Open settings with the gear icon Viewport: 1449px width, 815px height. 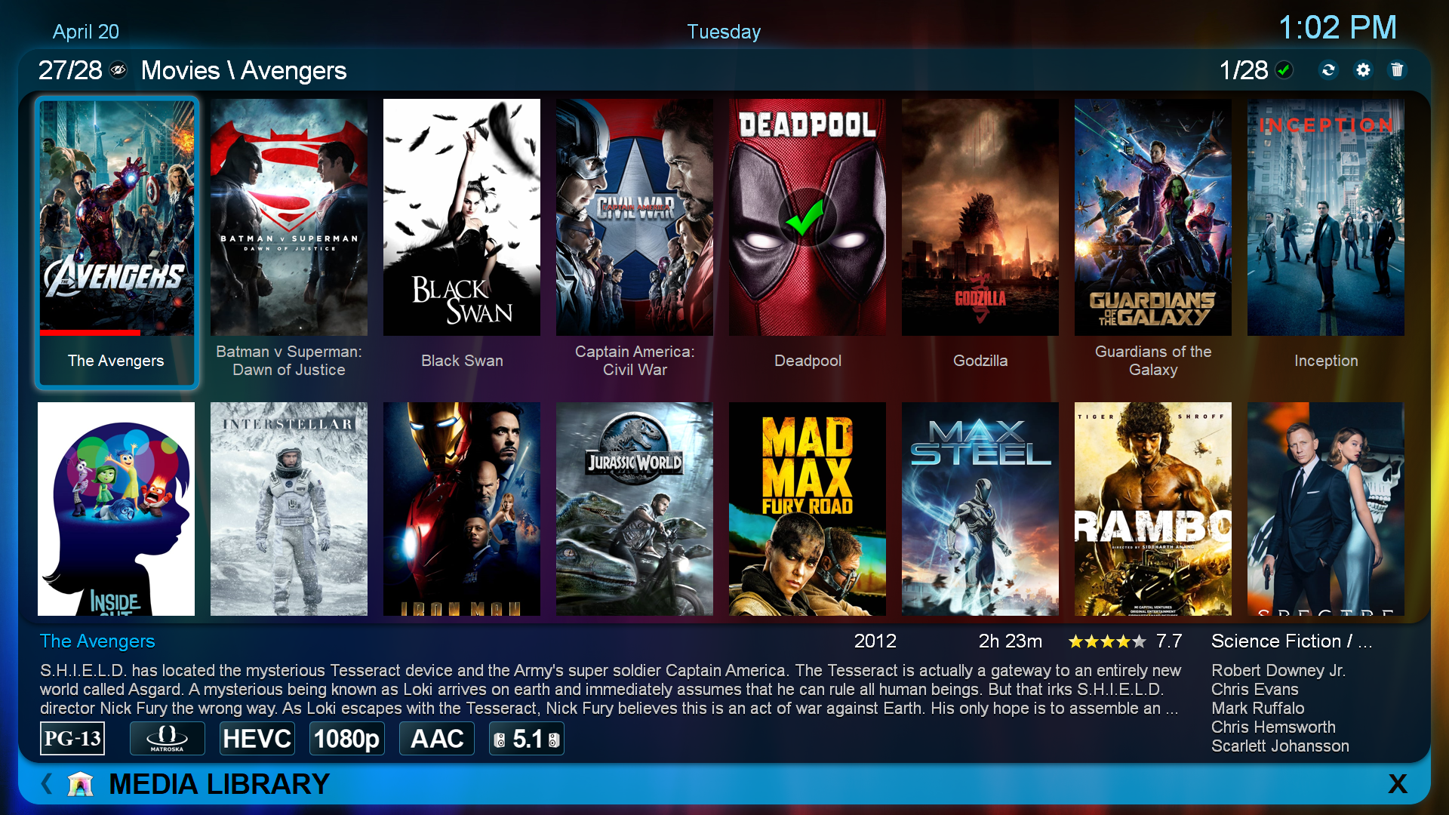(1363, 70)
